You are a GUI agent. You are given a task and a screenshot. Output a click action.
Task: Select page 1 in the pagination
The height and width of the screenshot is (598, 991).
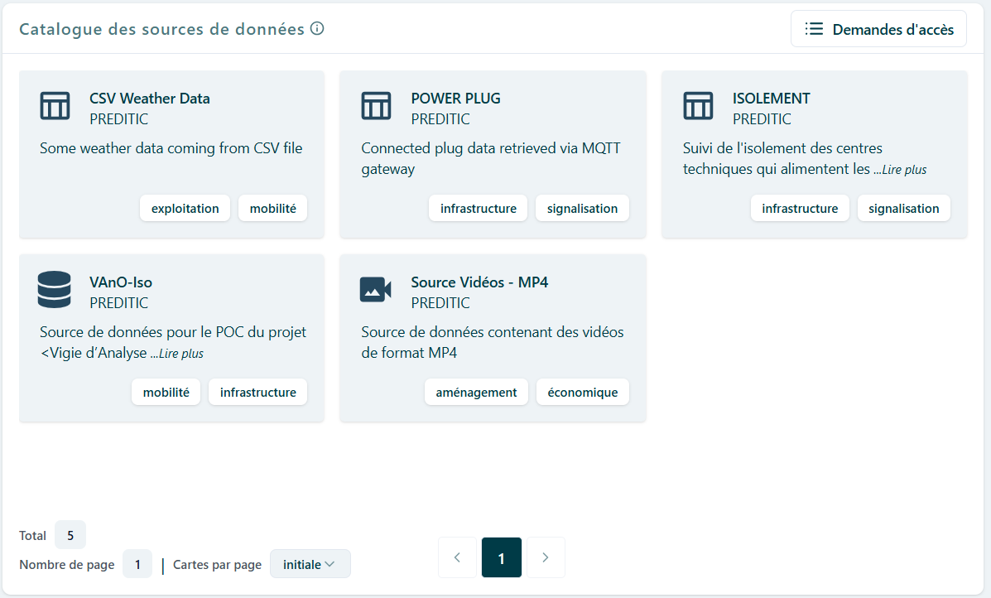(x=501, y=557)
